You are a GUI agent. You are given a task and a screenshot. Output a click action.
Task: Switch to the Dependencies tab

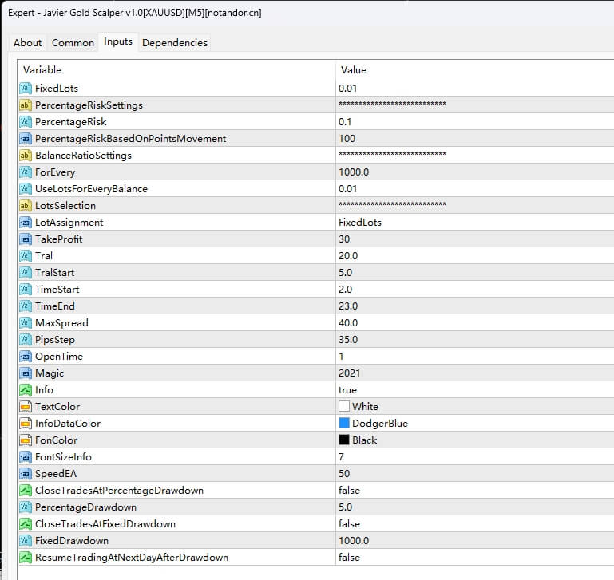click(174, 43)
